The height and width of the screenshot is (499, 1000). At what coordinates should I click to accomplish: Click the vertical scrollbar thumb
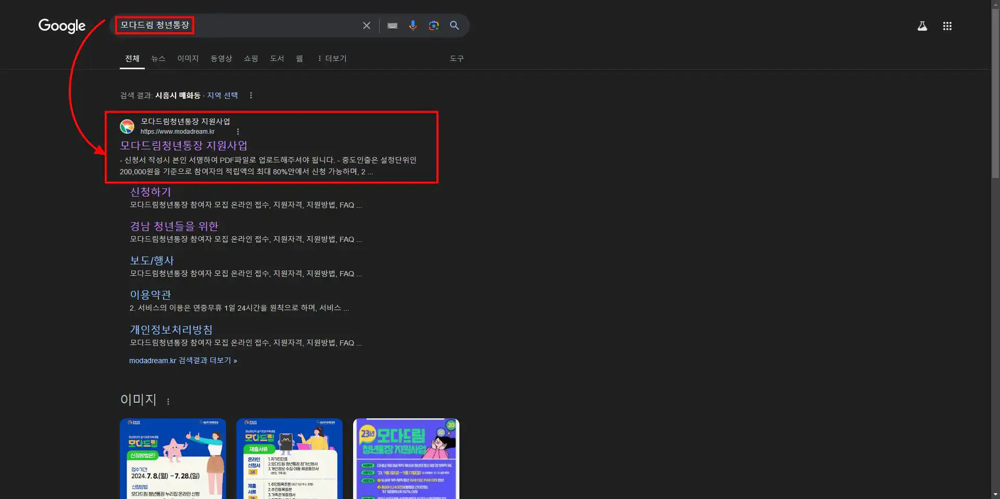click(995, 94)
